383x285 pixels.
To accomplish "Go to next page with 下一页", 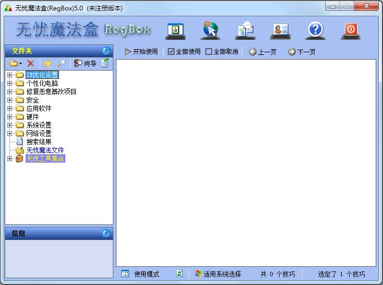I will point(301,52).
